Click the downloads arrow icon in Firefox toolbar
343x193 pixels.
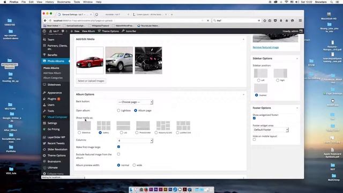[281, 20]
